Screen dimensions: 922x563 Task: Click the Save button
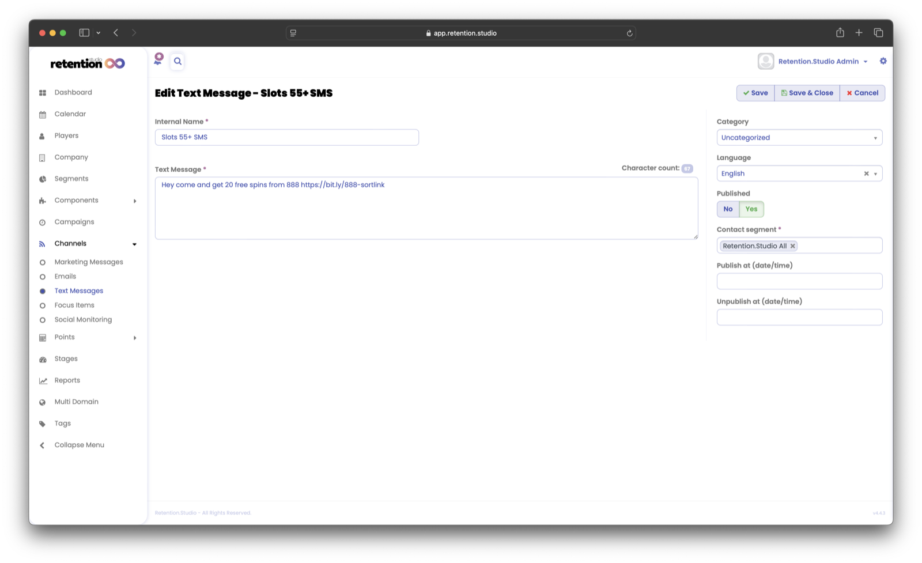pyautogui.click(x=755, y=93)
